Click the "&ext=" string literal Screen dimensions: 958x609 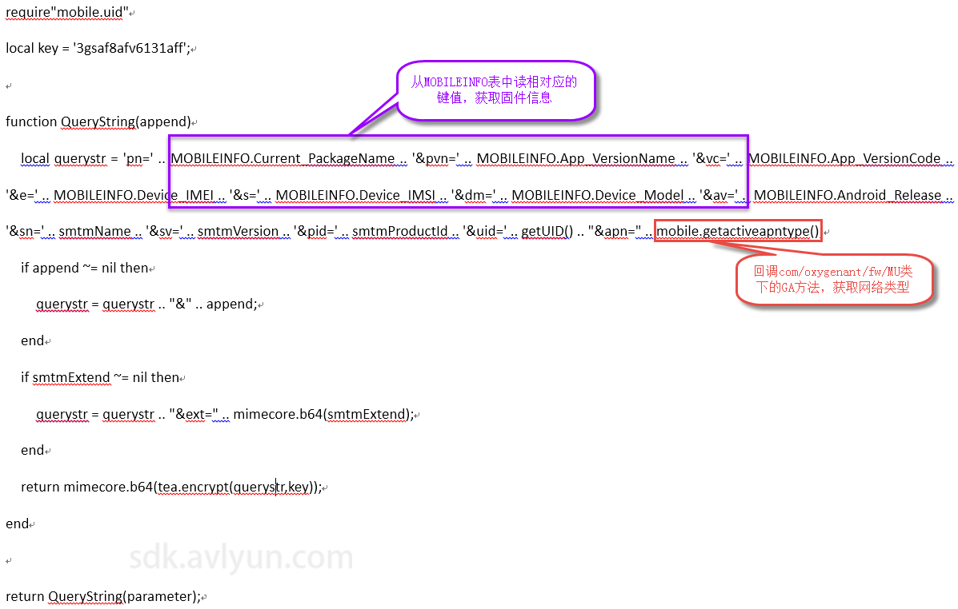194,414
